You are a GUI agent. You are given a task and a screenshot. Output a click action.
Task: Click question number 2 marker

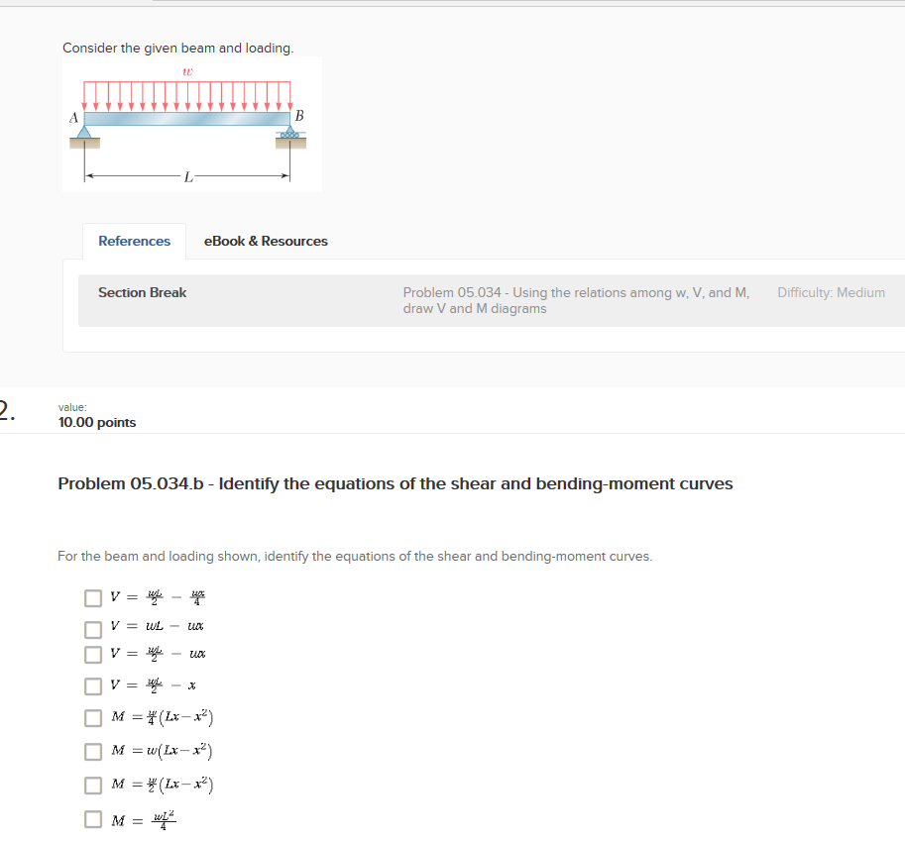pos(5,410)
